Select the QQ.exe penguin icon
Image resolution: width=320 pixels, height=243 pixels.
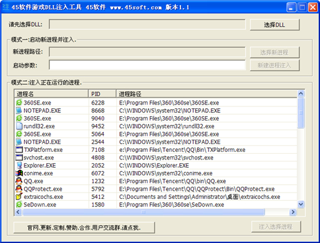19,181
